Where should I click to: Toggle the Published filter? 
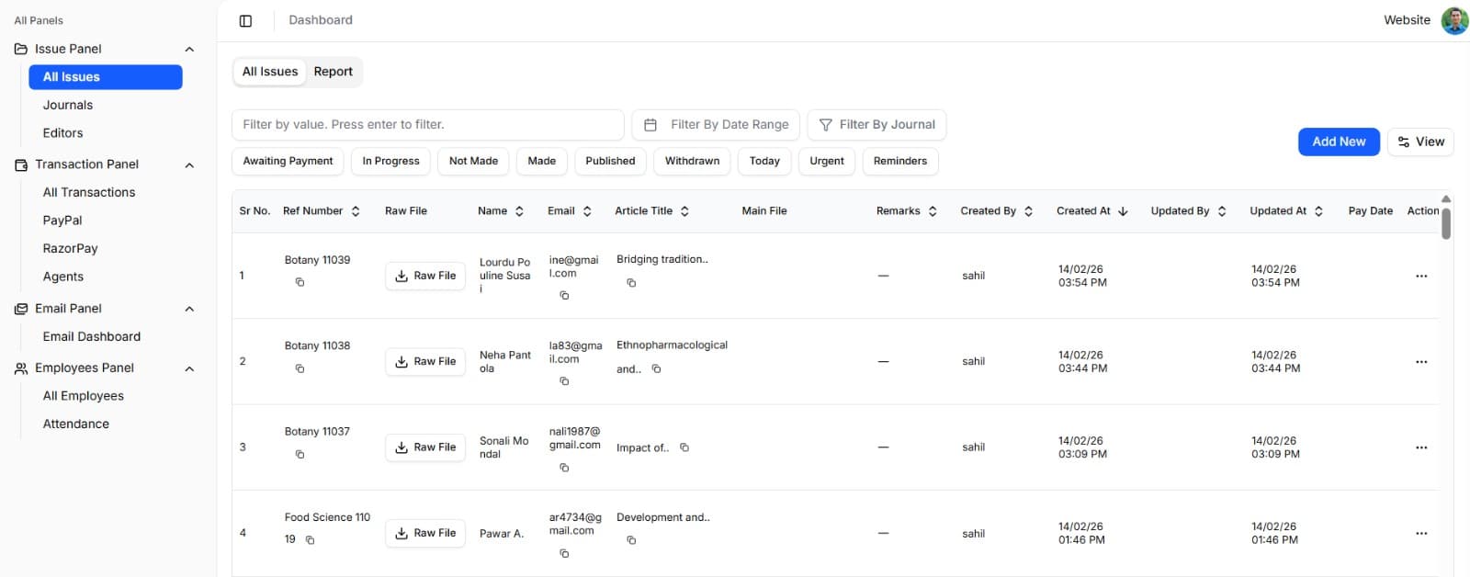click(x=610, y=162)
